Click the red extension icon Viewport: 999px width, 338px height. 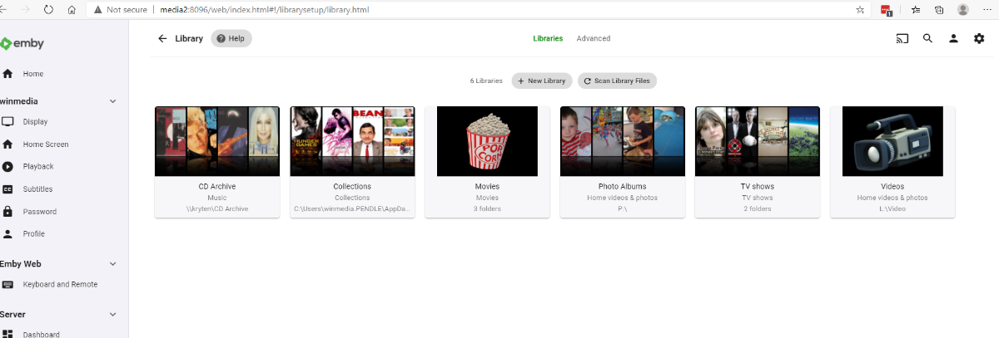point(887,10)
